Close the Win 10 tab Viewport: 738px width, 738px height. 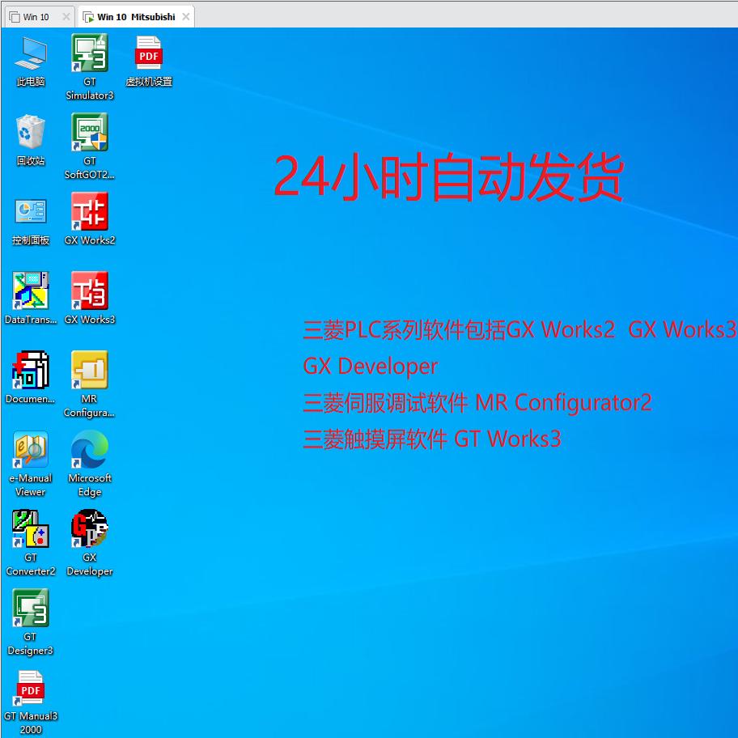[66, 17]
